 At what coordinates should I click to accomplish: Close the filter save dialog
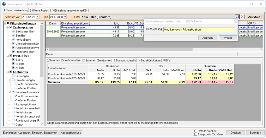[236, 21]
